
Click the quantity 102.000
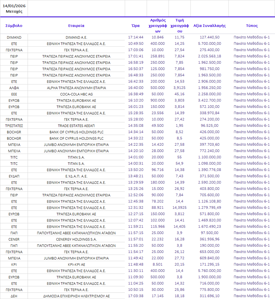(x=158, y=220)
